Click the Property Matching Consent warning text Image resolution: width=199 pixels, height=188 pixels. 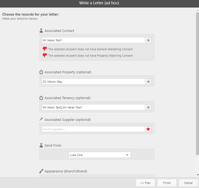click(90, 56)
